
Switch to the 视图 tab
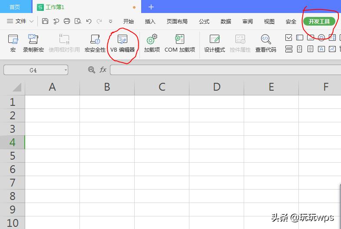[269, 21]
